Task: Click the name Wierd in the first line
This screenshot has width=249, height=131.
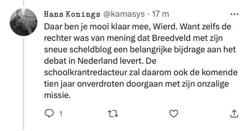Action: [x=165, y=27]
